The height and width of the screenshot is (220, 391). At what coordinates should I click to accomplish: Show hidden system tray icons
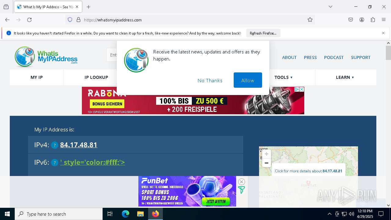tap(329, 214)
